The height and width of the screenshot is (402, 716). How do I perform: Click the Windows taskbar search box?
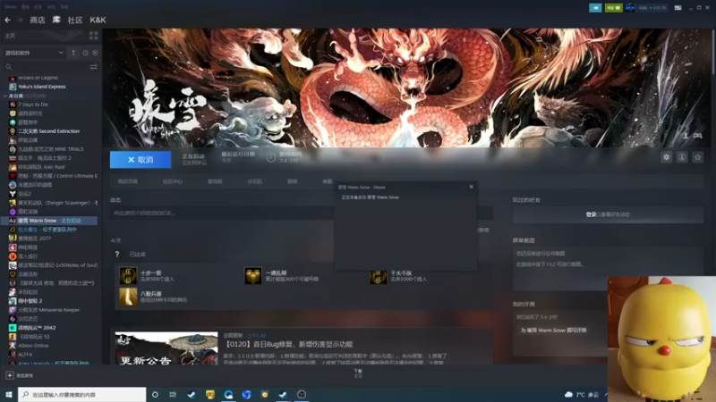click(x=82, y=394)
